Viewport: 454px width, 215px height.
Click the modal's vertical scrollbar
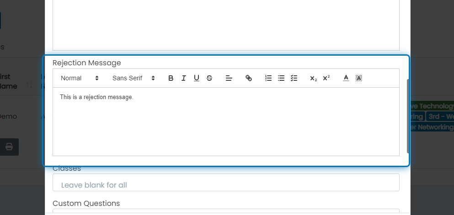coord(408,116)
